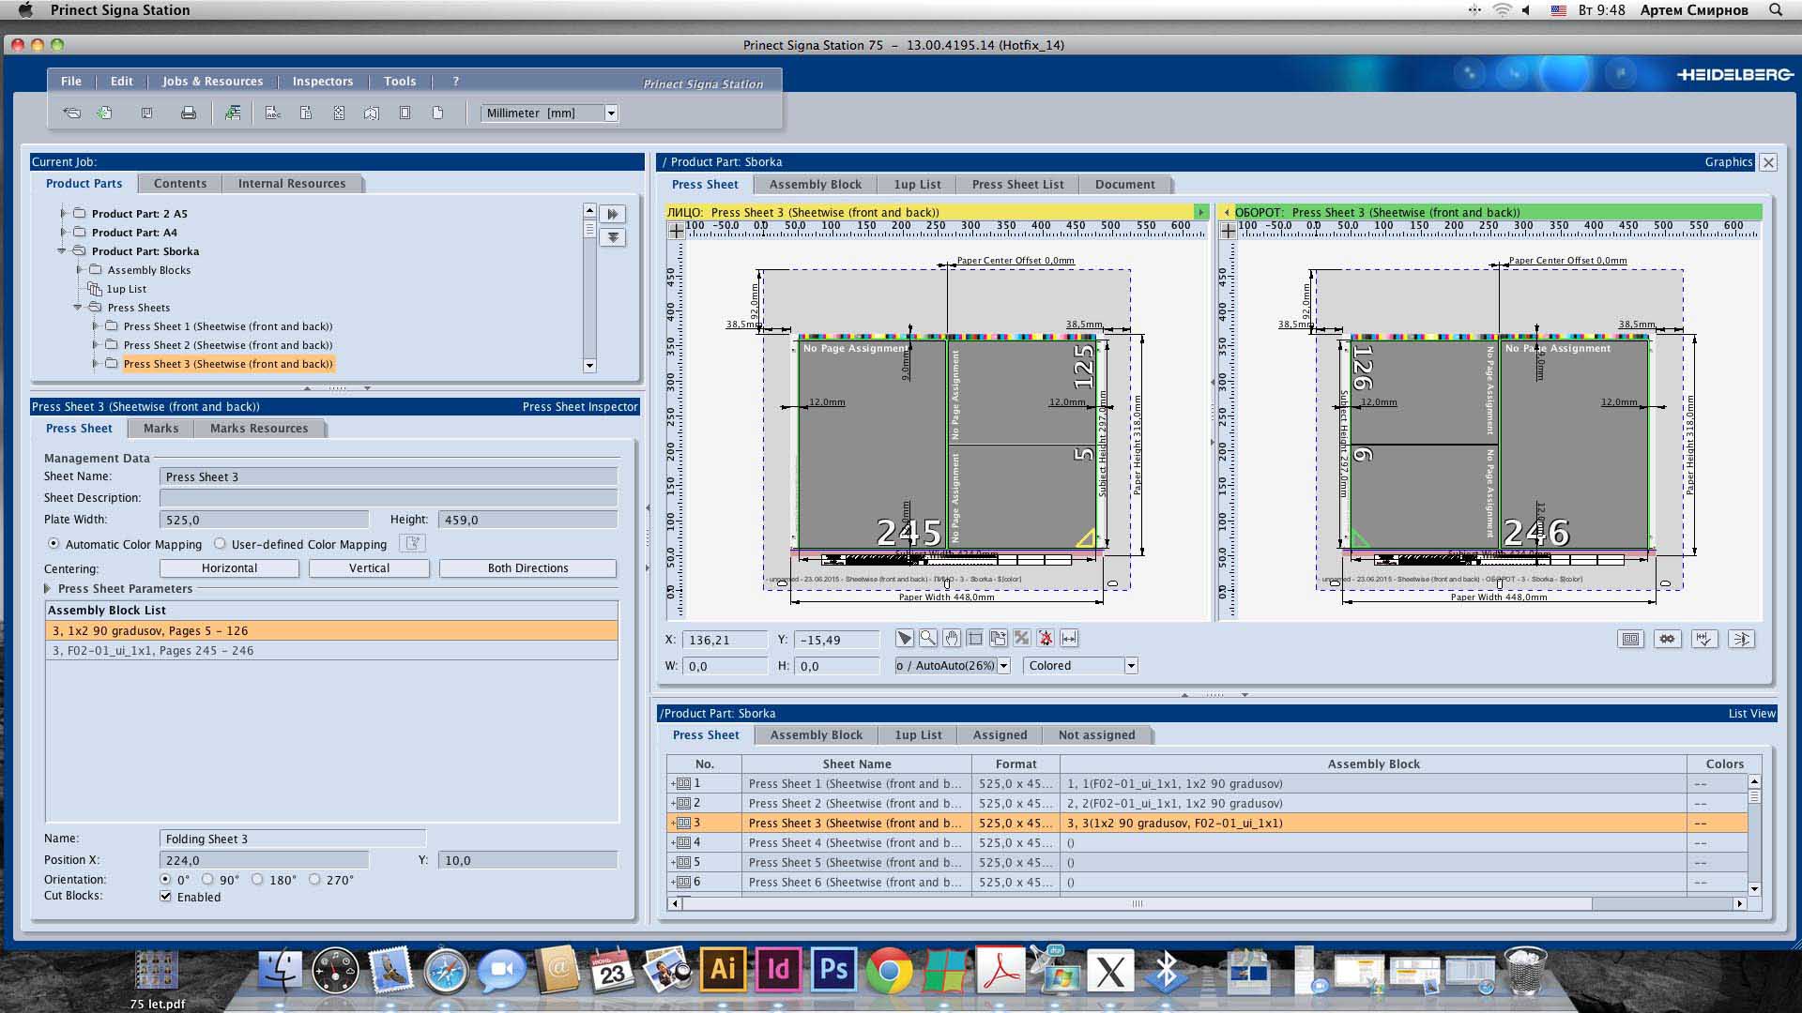Click the red bug marker icon
Viewport: 1802px width, 1013px height.
tap(1046, 639)
